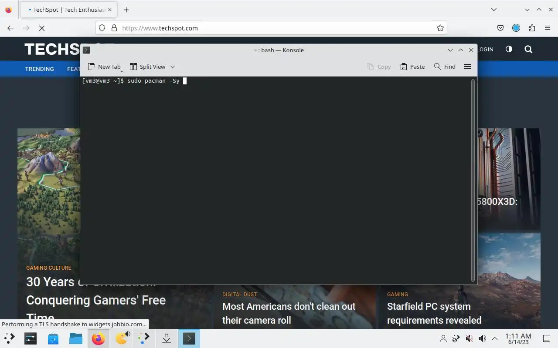Expand the Split View dropdown chevron
558x348 pixels.
pos(173,67)
